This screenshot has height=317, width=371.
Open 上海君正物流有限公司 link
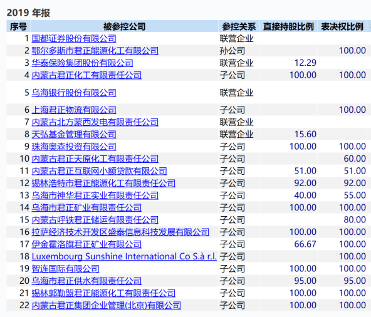click(x=74, y=110)
